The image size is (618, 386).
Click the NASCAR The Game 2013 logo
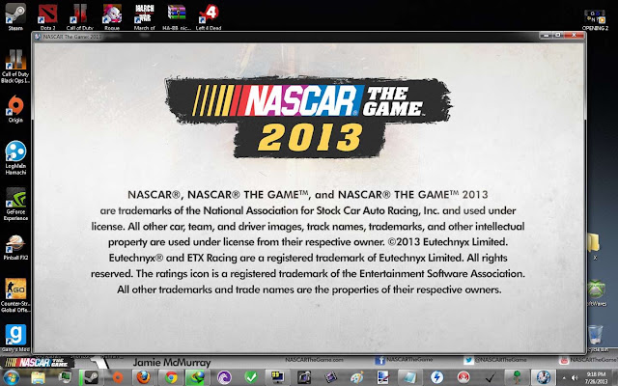click(x=308, y=118)
